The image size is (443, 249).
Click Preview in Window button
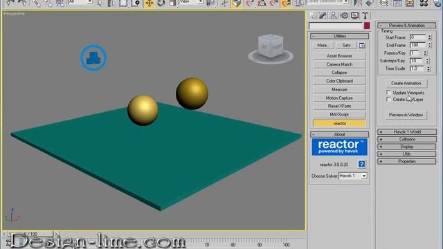(x=406, y=115)
